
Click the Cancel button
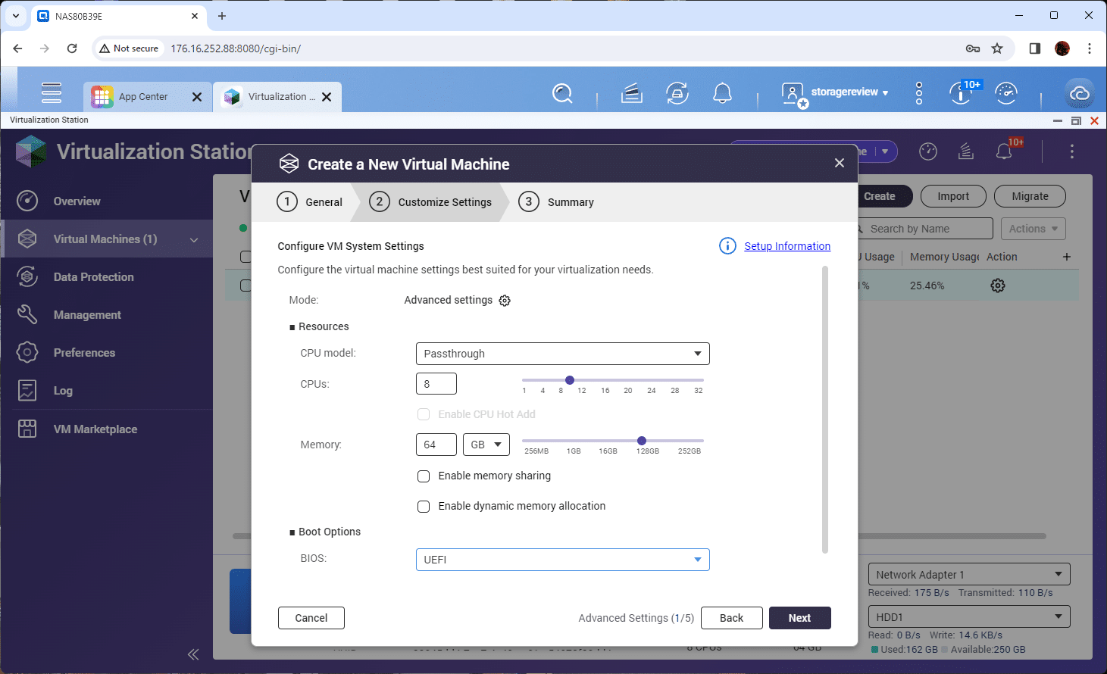311,618
